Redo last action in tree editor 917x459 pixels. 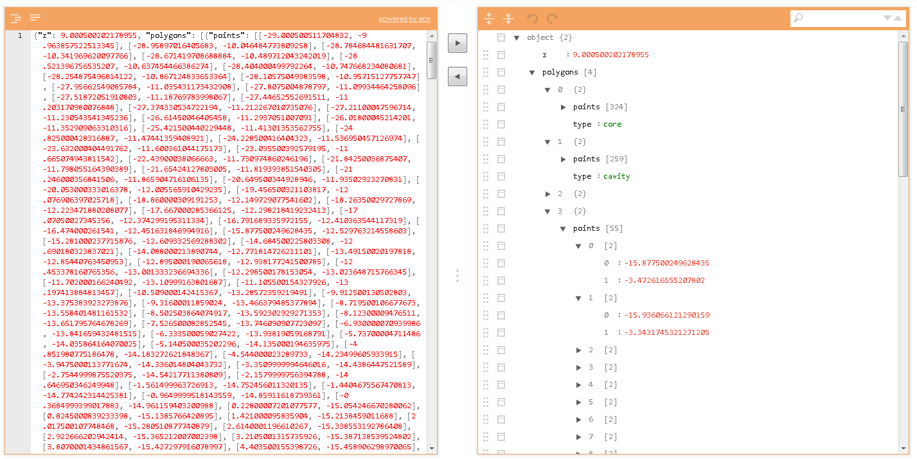(x=552, y=18)
